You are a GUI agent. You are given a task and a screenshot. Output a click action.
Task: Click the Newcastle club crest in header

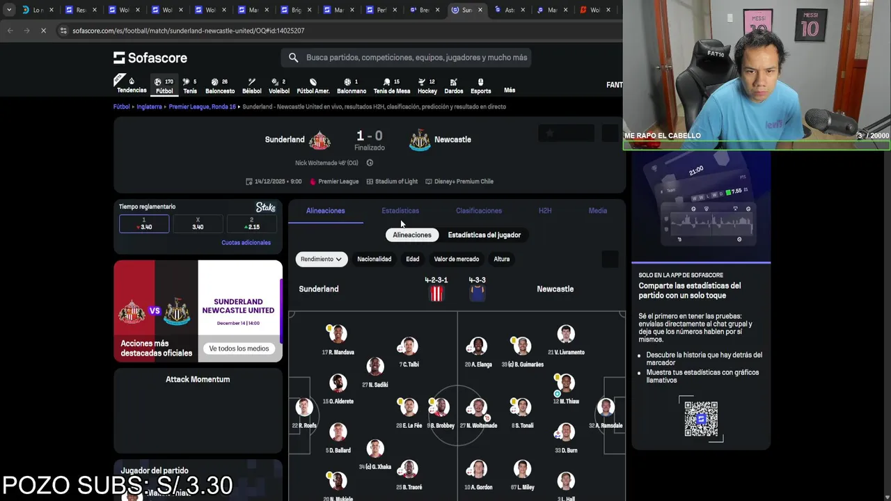pyautogui.click(x=420, y=140)
